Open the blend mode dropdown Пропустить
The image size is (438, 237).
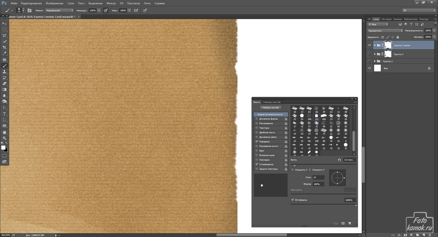coord(385,31)
